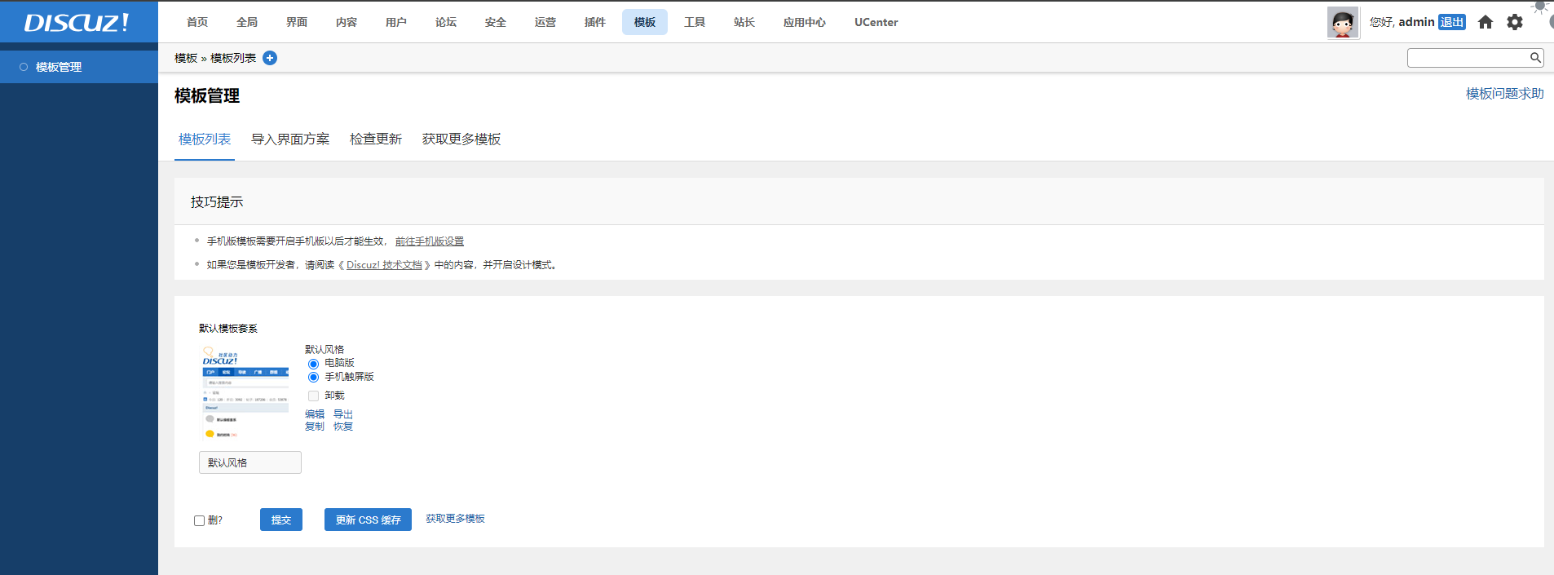Viewport: 1554px width, 575px height.
Task: Open the Discuz! 技术文档 link
Action: [384, 265]
